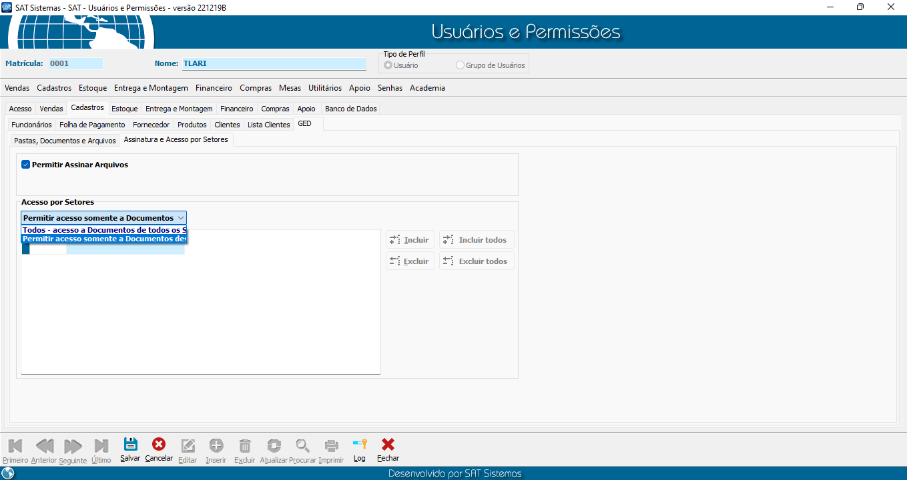Choose 'Todos - acesso a Documentos' option
This screenshot has width=907, height=480.
[x=103, y=230]
